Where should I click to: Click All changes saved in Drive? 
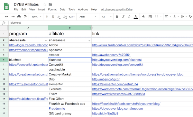117,9
